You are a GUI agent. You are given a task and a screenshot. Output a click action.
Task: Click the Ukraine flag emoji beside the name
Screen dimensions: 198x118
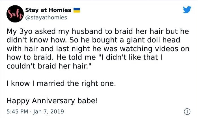pyautogui.click(x=77, y=10)
